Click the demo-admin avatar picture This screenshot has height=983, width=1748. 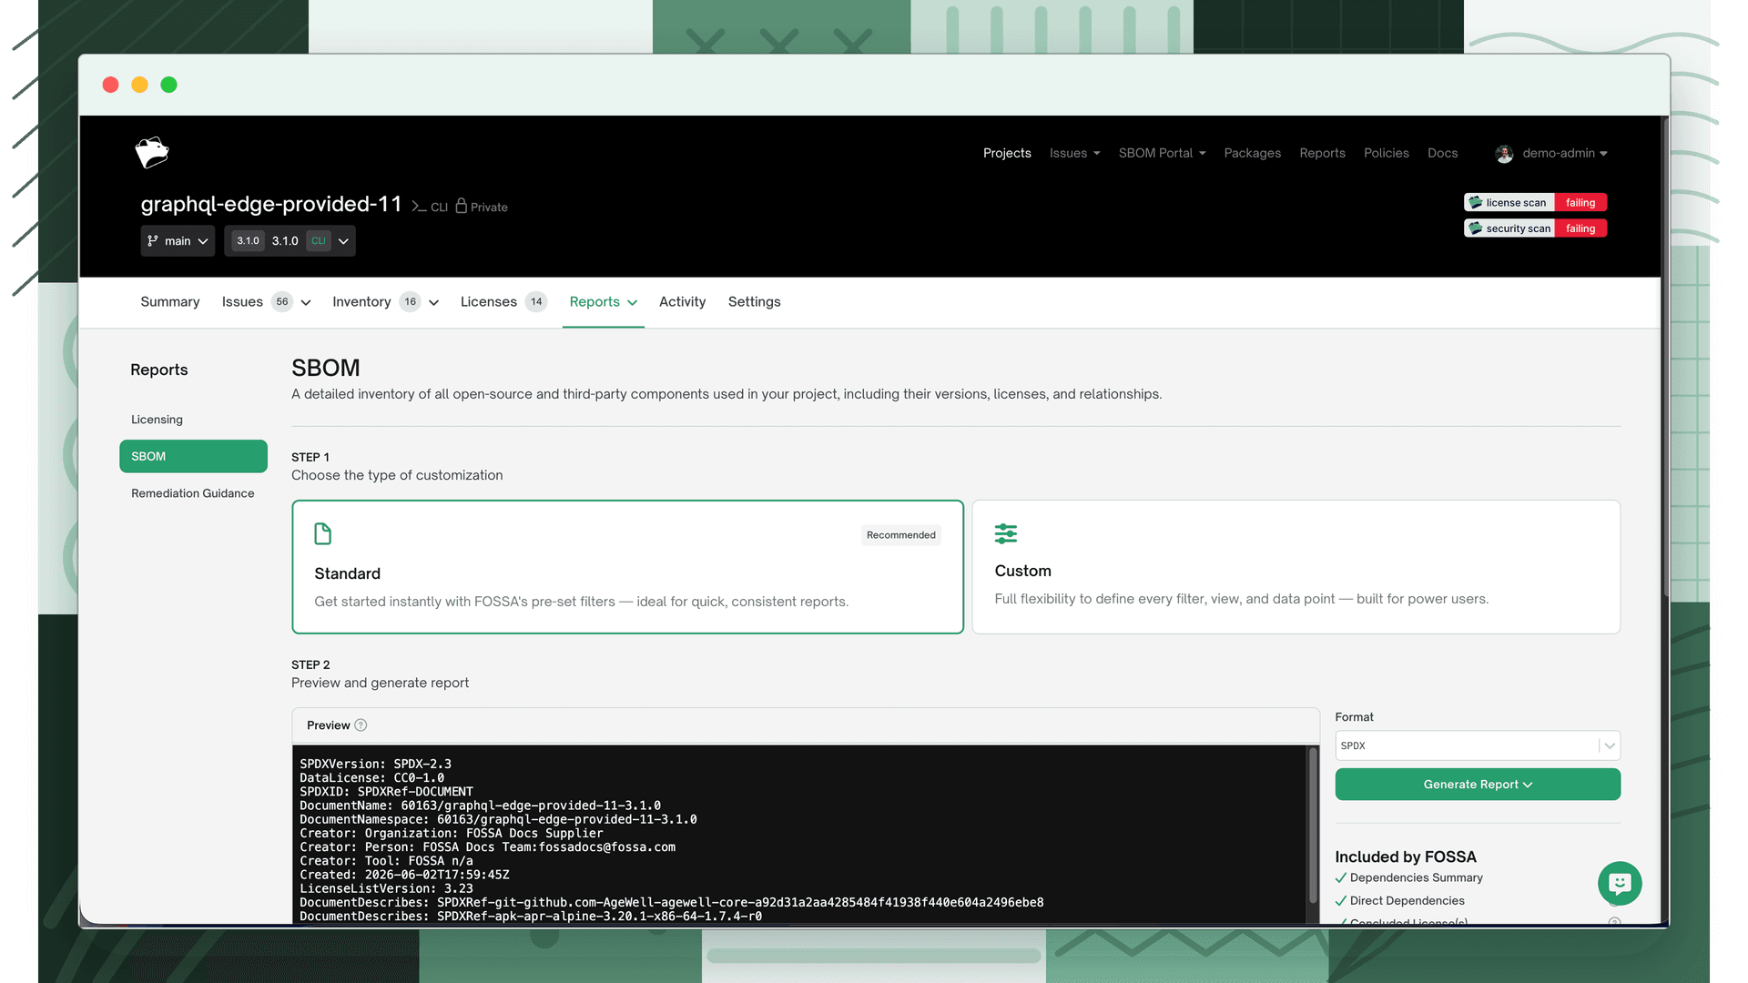[x=1504, y=154]
